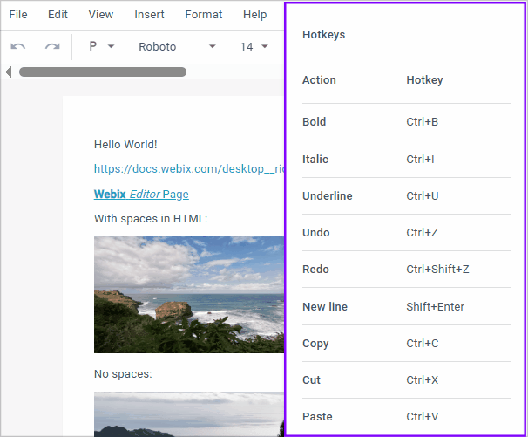The width and height of the screenshot is (528, 437).
Task: Place cursor in the "Hello World!" text
Action: 125,144
